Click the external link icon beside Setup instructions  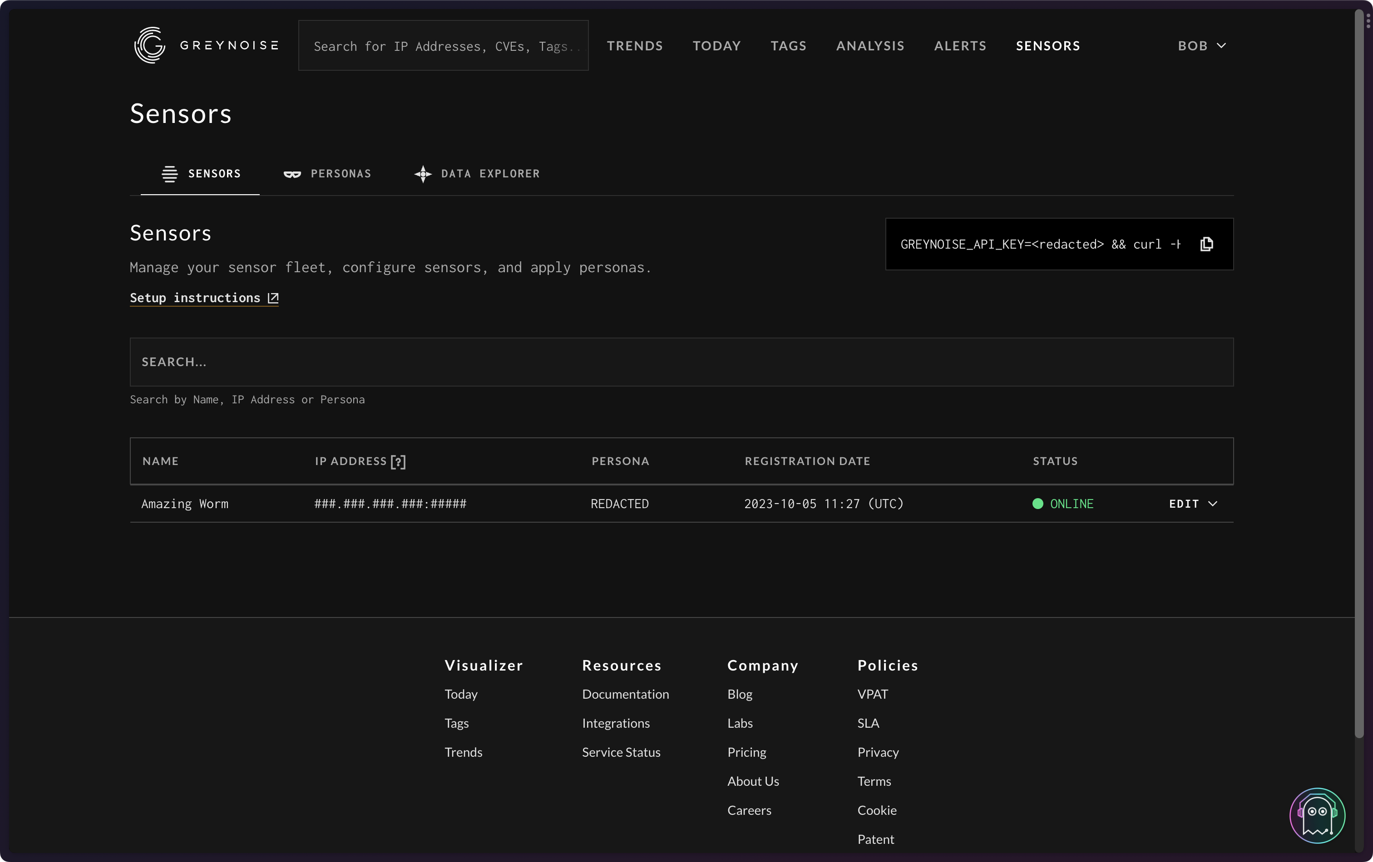[x=273, y=298]
